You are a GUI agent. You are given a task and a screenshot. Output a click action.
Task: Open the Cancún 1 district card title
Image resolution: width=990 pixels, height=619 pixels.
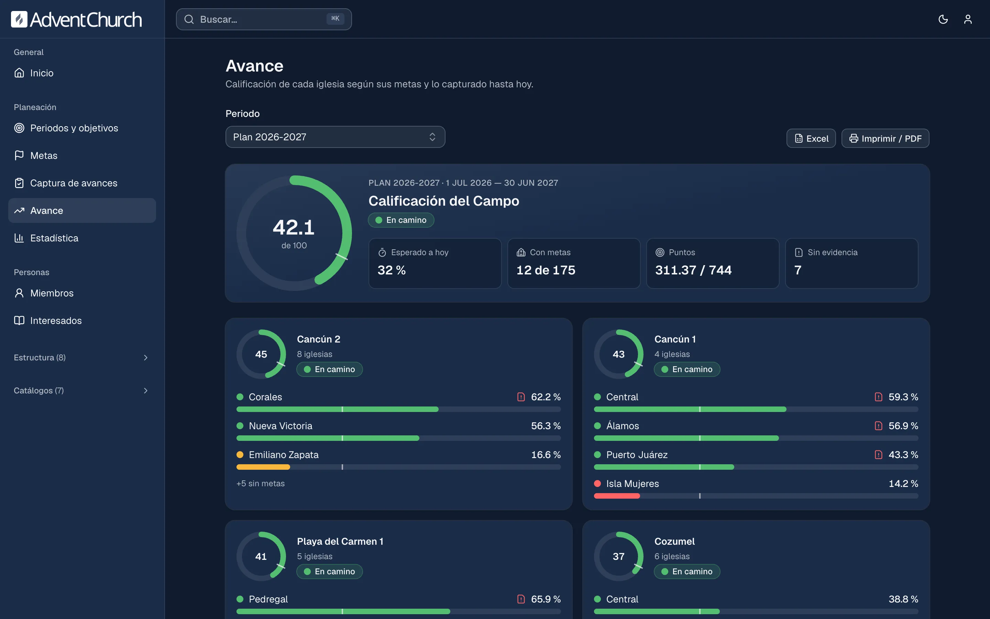(675, 339)
